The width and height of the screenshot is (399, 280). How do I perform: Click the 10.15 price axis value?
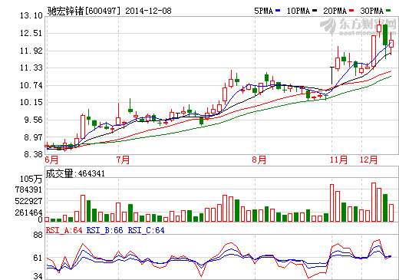tap(31, 102)
